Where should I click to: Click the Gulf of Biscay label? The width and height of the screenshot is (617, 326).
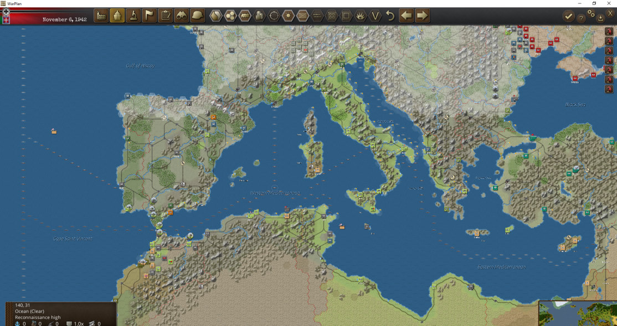point(140,66)
